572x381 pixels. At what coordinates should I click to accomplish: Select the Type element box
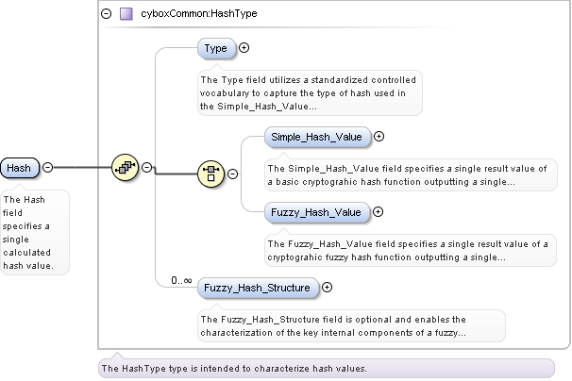coord(216,48)
